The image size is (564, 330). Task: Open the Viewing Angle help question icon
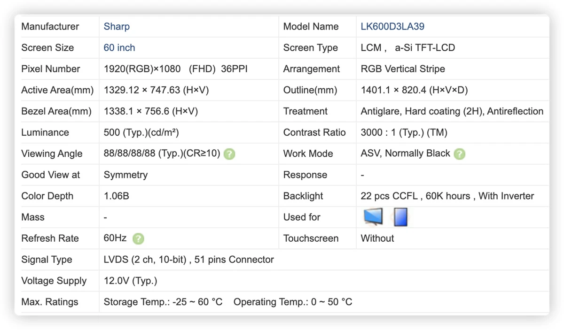(x=229, y=154)
